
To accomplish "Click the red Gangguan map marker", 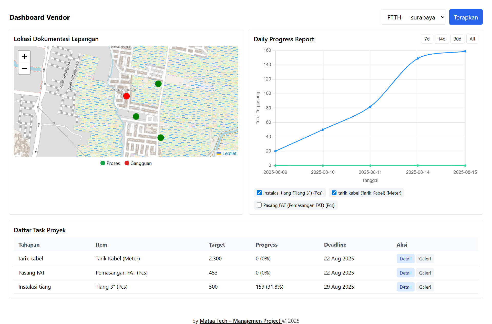I will (x=126, y=96).
